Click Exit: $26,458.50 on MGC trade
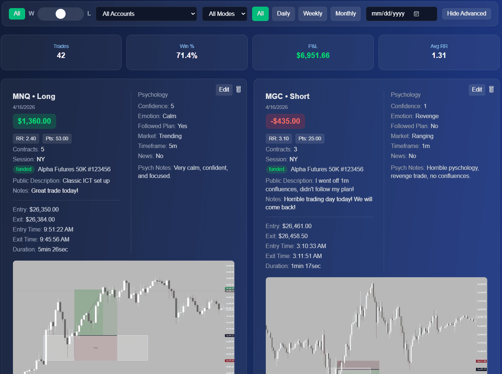 tap(286, 236)
